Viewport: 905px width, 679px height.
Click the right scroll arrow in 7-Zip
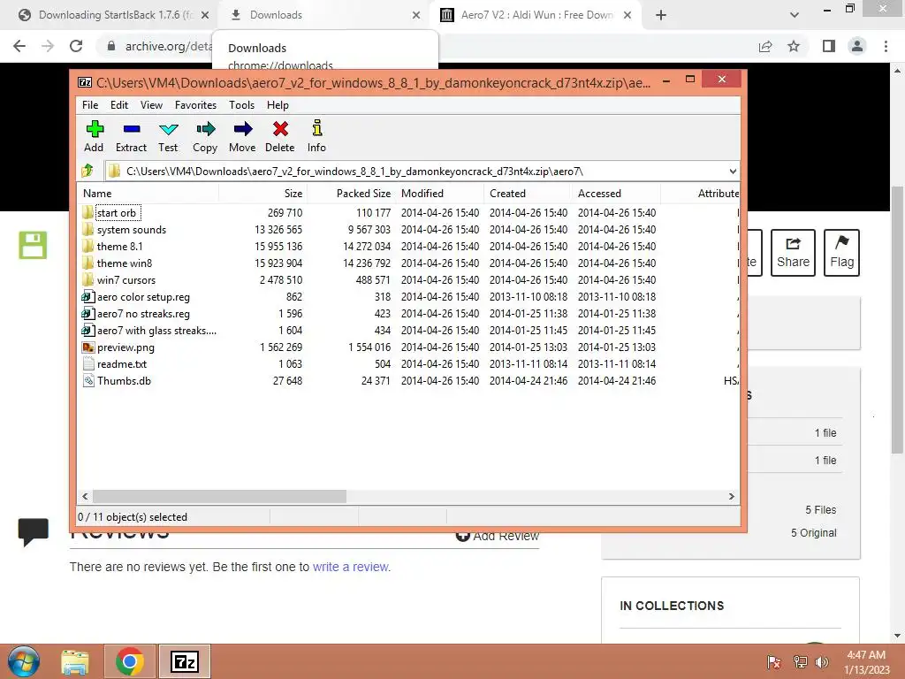click(732, 497)
